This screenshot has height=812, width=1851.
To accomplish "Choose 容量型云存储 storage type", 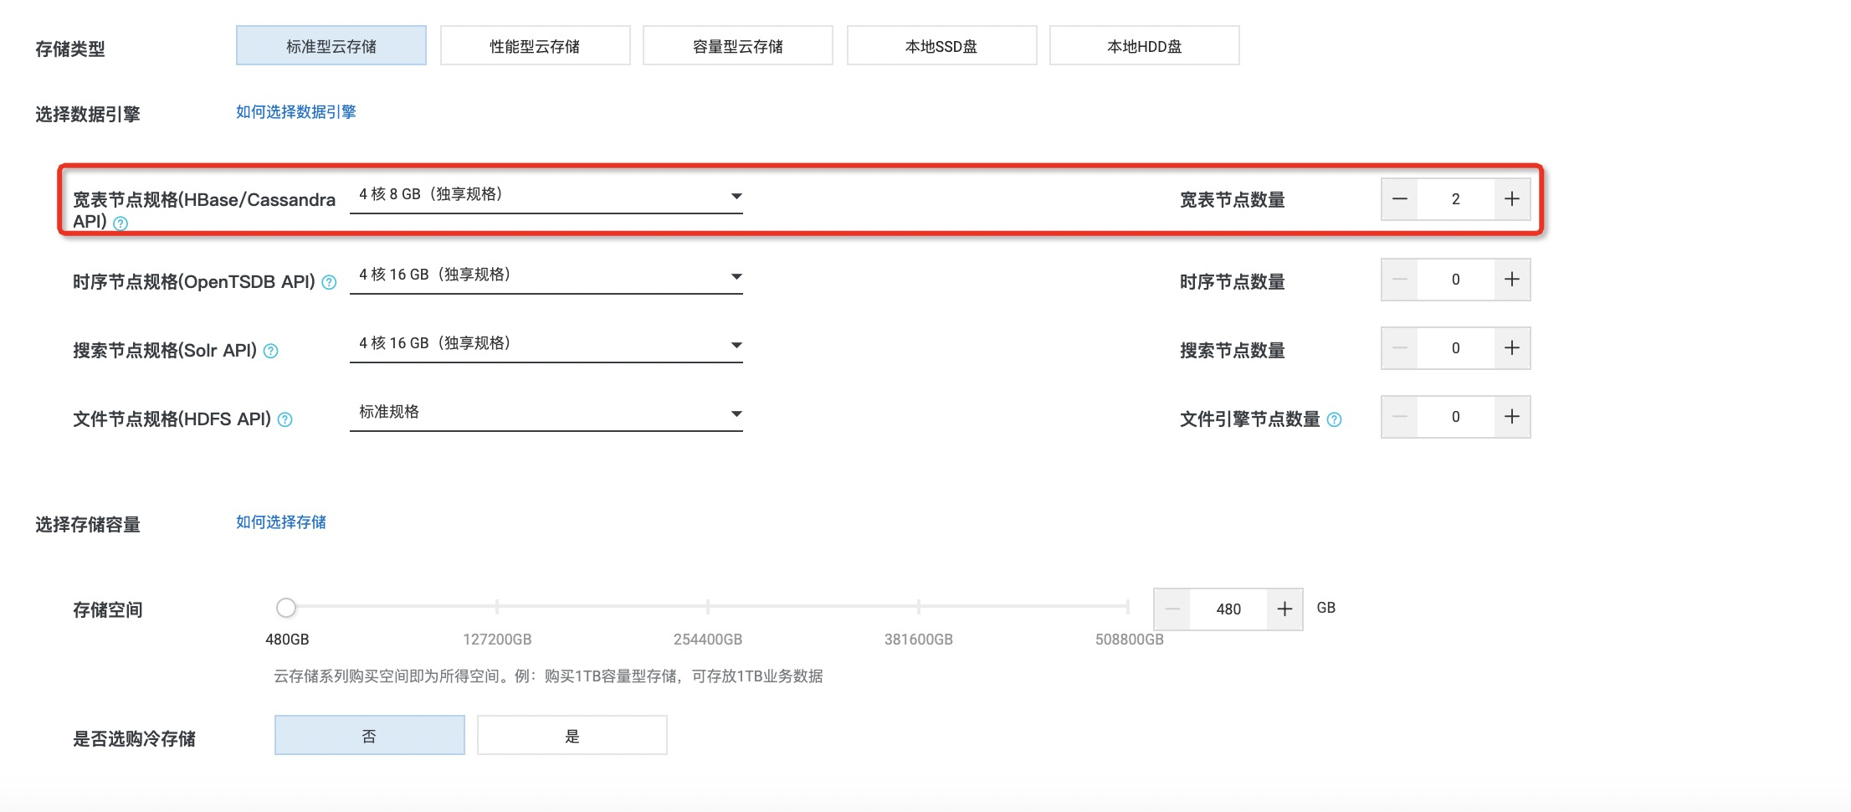I will [x=738, y=45].
